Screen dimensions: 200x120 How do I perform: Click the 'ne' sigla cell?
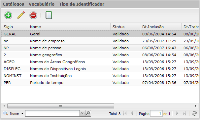tap(6, 41)
